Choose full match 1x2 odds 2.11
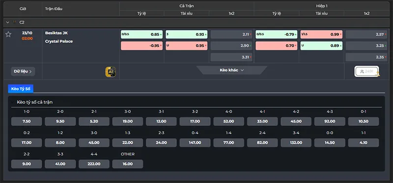Screen dimensions: 393x183 point(231,34)
